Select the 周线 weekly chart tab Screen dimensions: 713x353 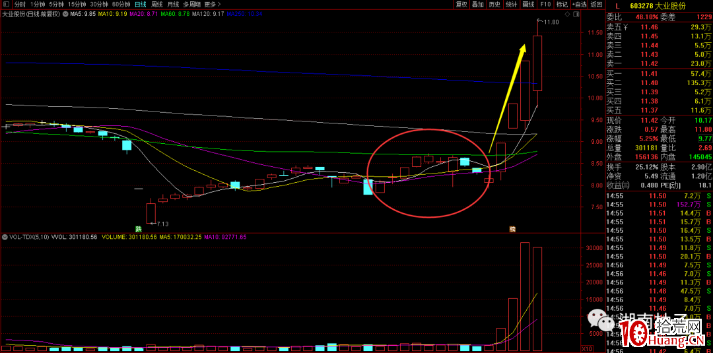coord(157,5)
